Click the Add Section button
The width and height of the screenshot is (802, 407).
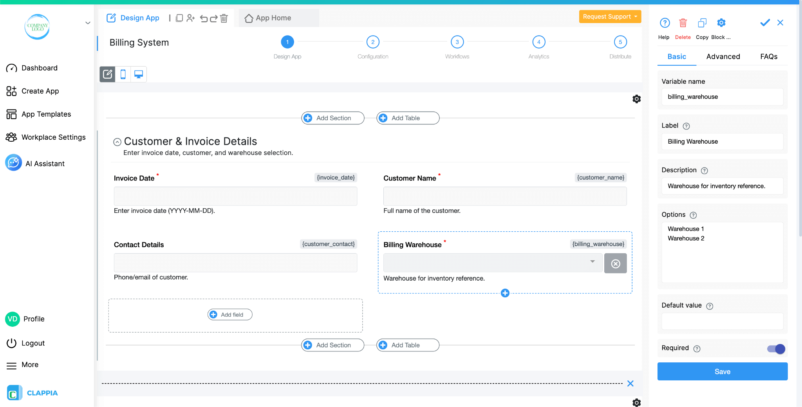pyautogui.click(x=332, y=118)
